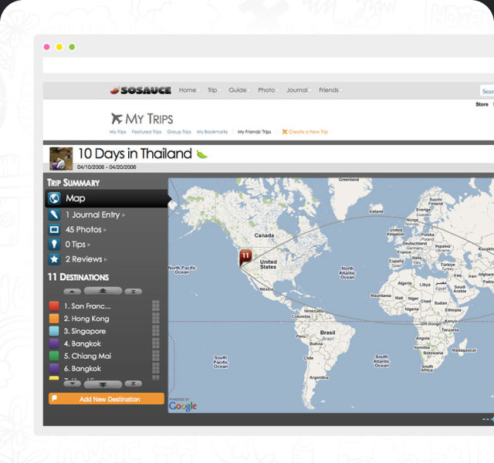Open the Friends navigation menu
494x463 pixels.
(330, 90)
